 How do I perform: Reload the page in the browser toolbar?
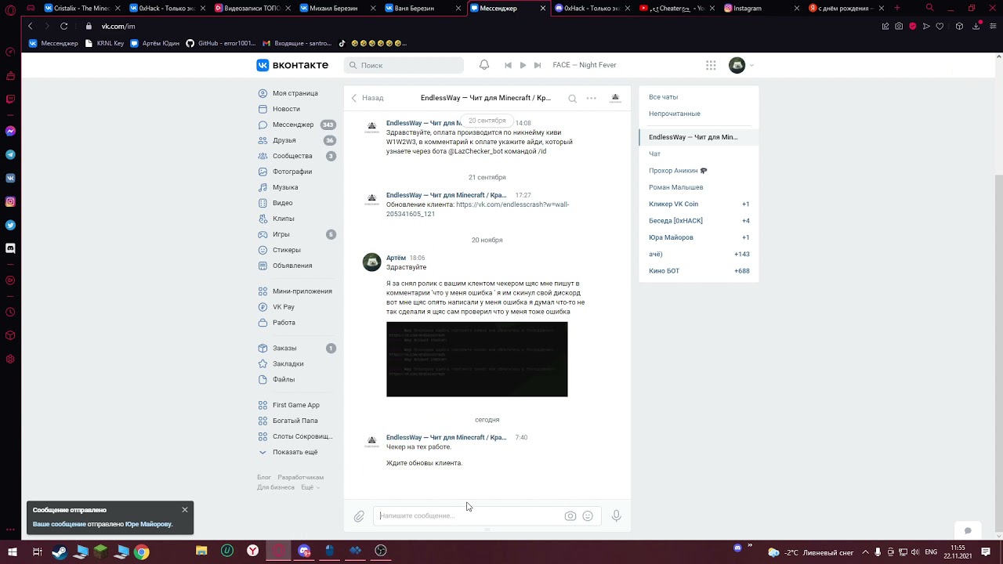click(x=64, y=26)
